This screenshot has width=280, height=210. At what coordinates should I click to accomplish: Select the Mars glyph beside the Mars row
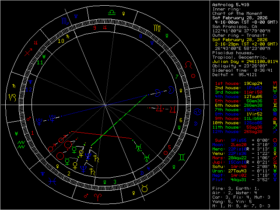pyautogui.click(x=275, y=158)
